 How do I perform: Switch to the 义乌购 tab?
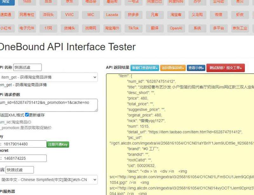pyautogui.click(x=197, y=15)
